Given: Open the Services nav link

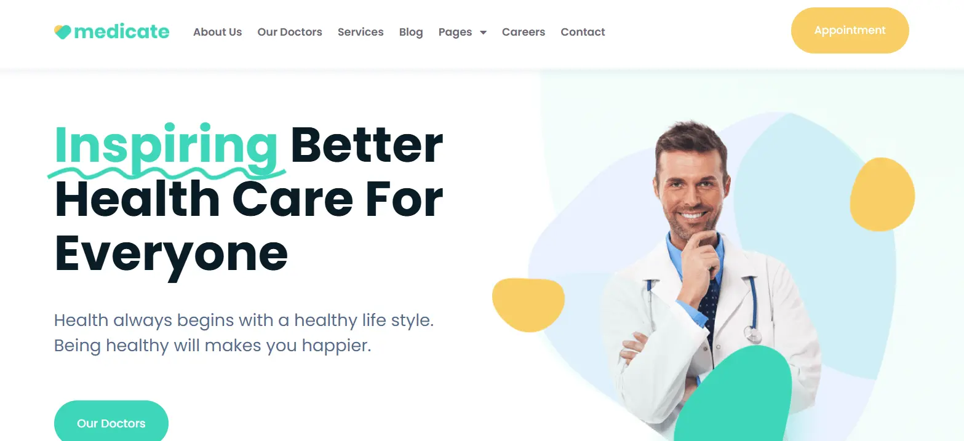Looking at the screenshot, I should pyautogui.click(x=361, y=32).
